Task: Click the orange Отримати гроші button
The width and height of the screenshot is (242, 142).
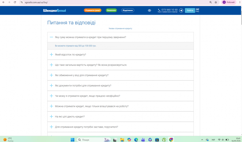Action: (x=93, y=10)
